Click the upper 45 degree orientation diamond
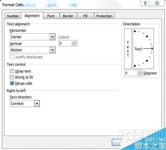Viewport: 166px width, 150px height. (x=147, y=36)
